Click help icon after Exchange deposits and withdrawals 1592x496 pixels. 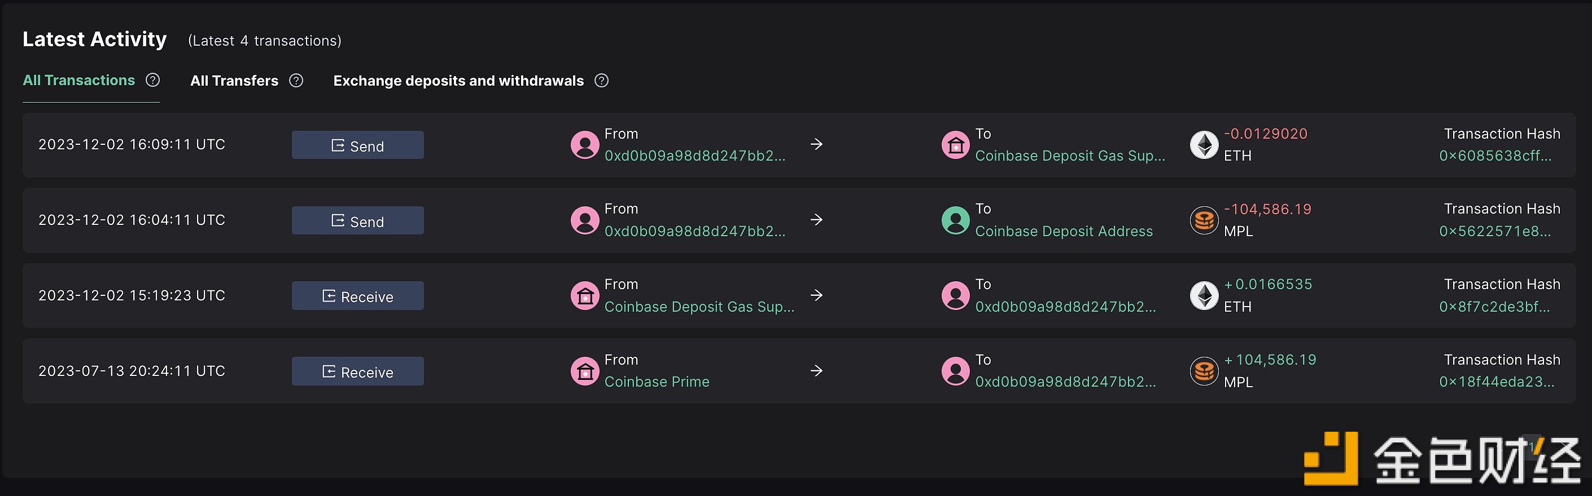point(601,81)
